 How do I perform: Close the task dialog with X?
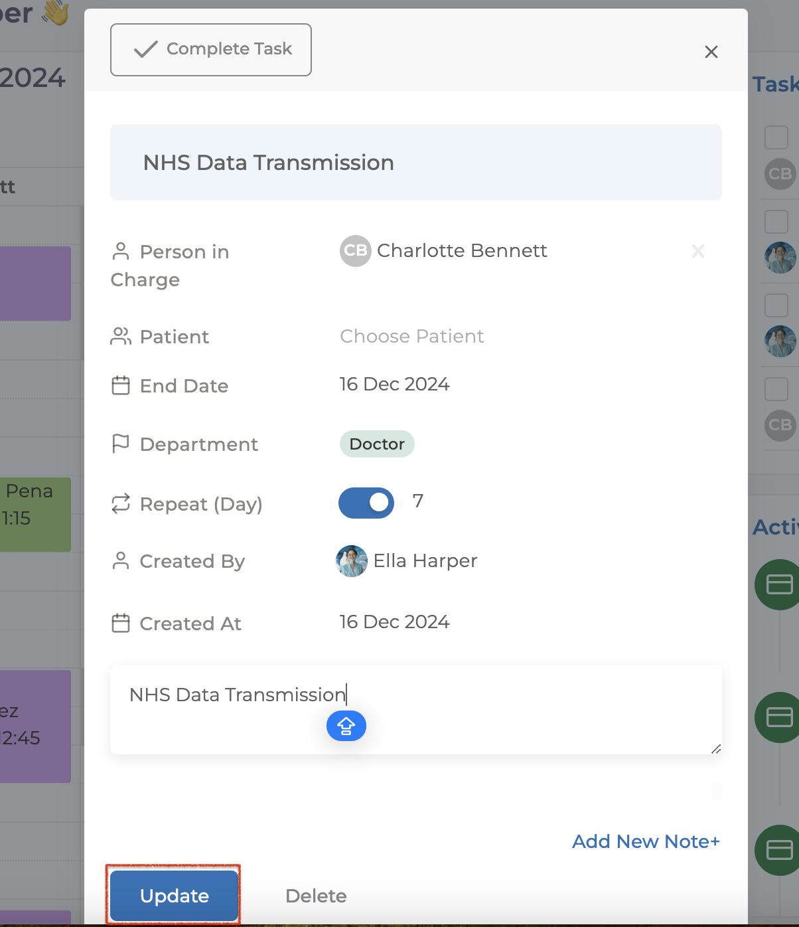[x=711, y=52]
